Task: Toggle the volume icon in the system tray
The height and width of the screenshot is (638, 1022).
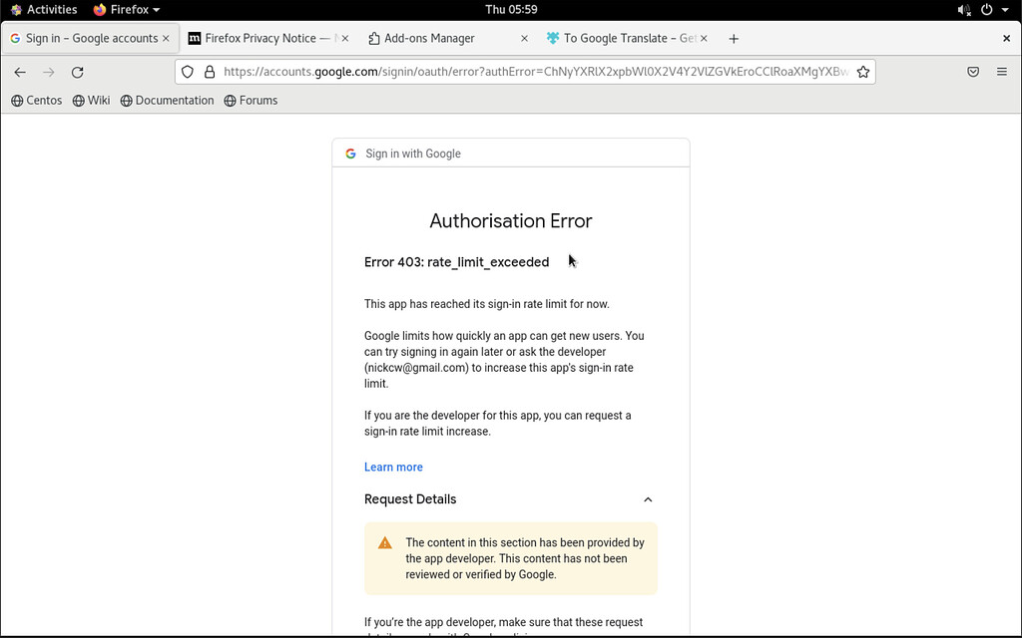Action: [x=962, y=9]
